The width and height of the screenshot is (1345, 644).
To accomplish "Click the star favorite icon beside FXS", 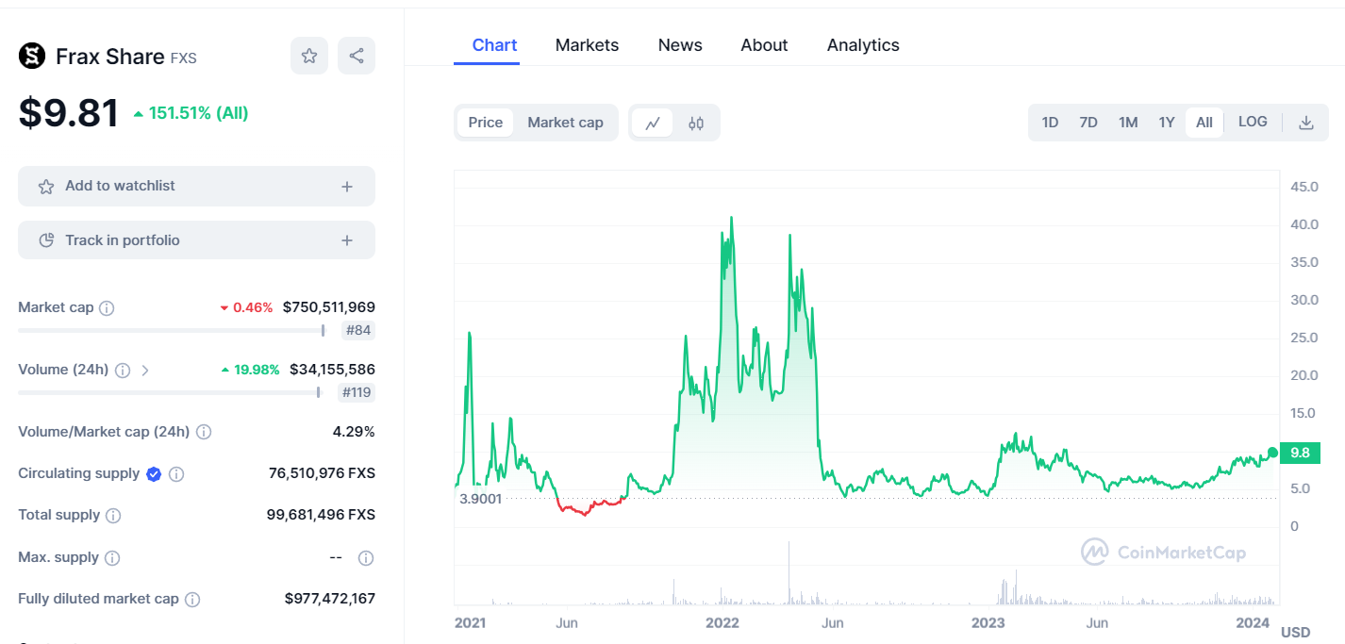I will pos(309,56).
